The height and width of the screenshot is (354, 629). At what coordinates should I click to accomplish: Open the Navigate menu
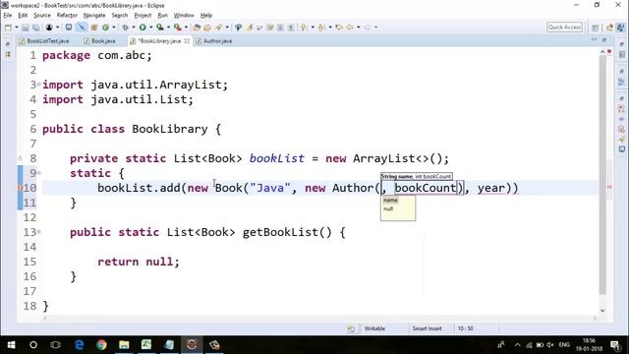point(94,16)
